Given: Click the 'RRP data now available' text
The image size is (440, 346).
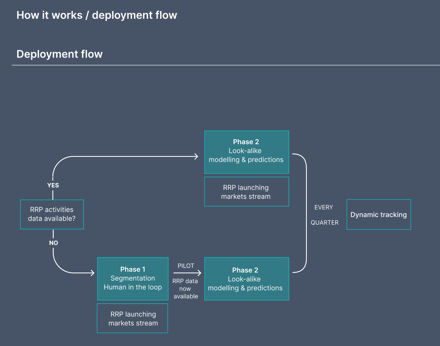Looking at the screenshot, I should (185, 289).
